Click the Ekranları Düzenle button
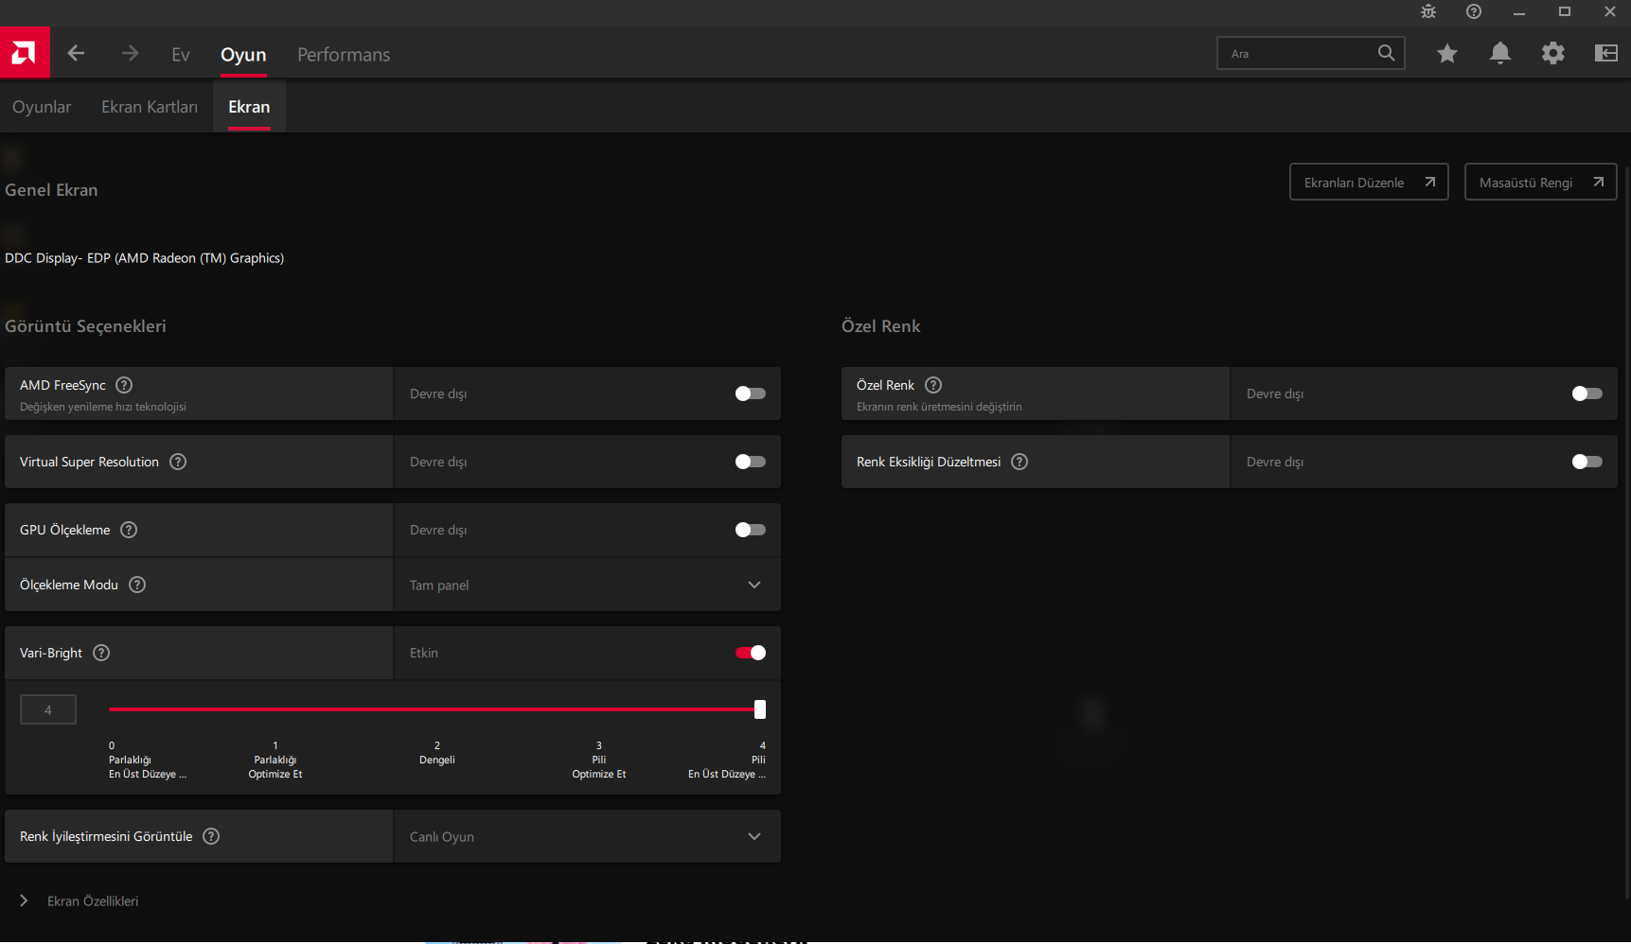1631x944 pixels. click(x=1369, y=183)
